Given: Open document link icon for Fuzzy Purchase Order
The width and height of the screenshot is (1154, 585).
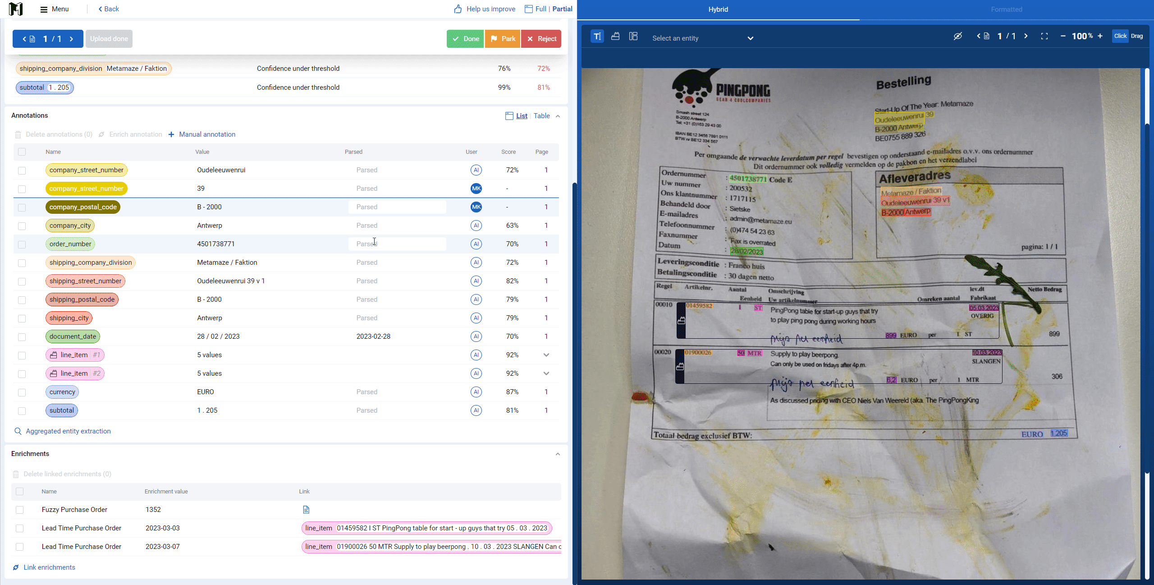Looking at the screenshot, I should click(306, 510).
